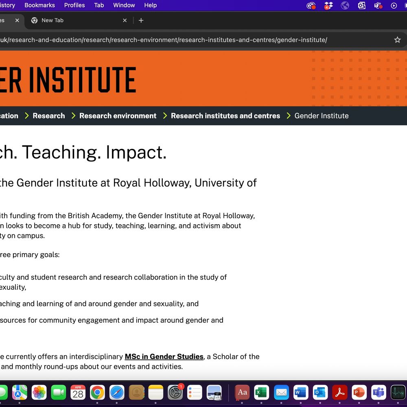Open Reminders from the dock
Image resolution: width=407 pixels, height=407 pixels.
[195, 392]
